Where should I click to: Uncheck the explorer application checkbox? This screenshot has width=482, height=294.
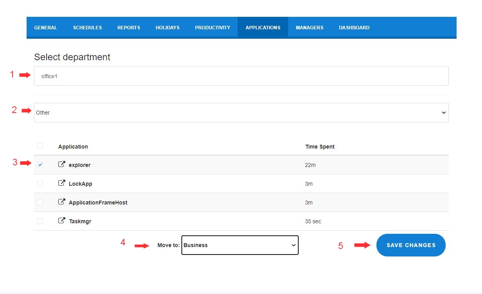tap(40, 165)
